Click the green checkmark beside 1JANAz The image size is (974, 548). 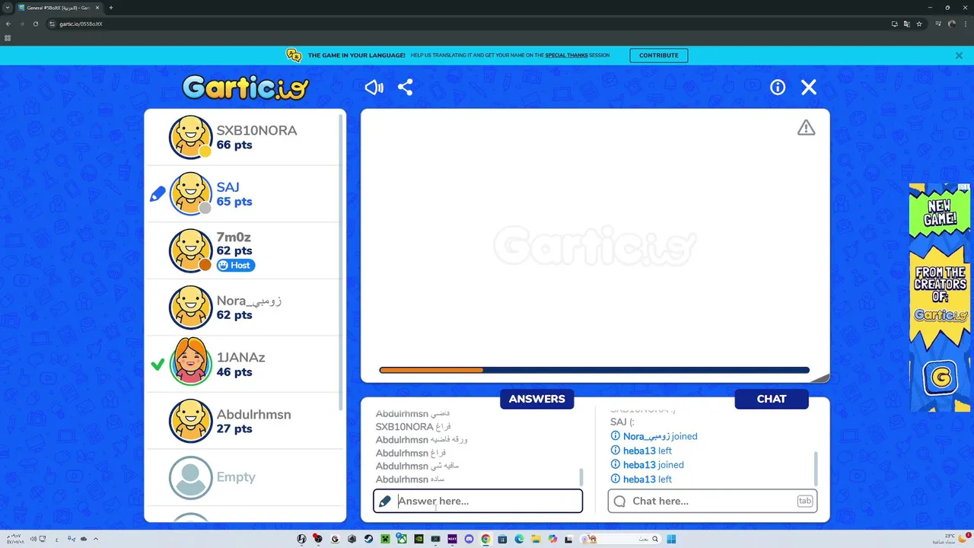click(x=158, y=365)
